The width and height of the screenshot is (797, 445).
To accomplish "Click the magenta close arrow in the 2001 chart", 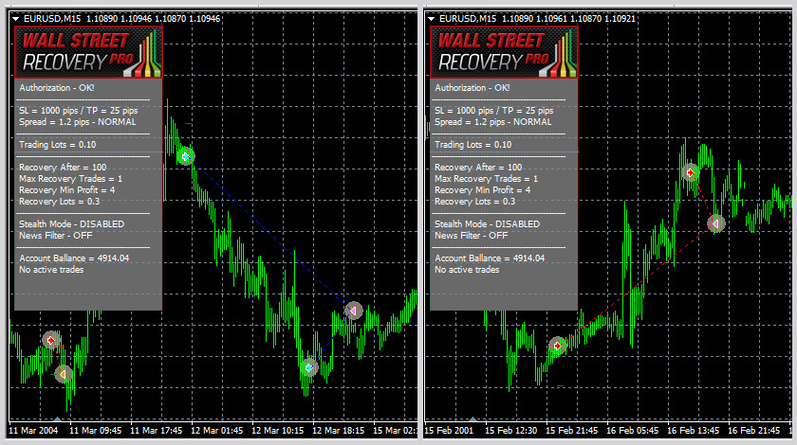I will (715, 223).
